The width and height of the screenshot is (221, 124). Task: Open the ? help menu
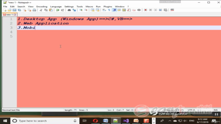tap(128, 7)
